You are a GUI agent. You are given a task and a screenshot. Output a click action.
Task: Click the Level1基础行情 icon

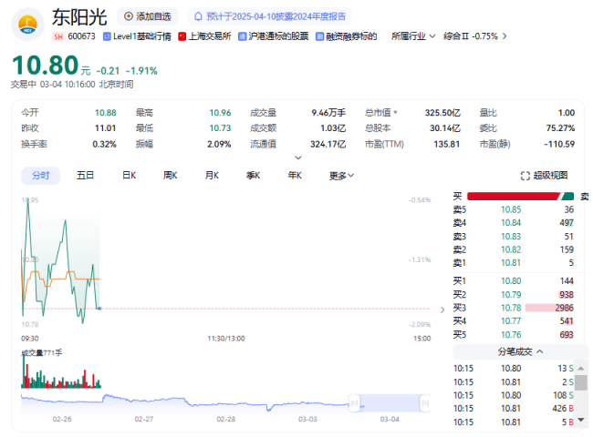[107, 36]
